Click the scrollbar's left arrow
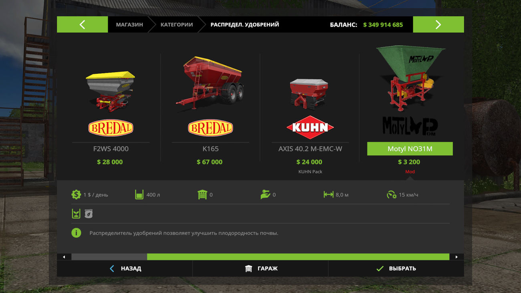The image size is (521, 293). click(x=64, y=257)
